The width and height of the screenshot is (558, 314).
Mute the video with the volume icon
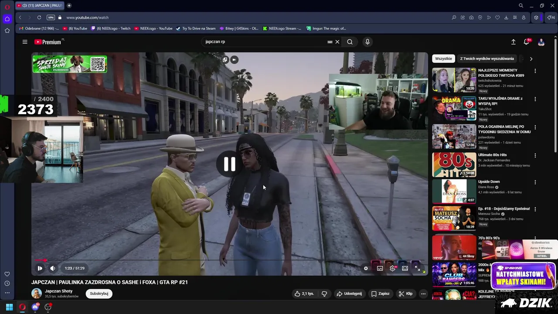[x=52, y=268]
